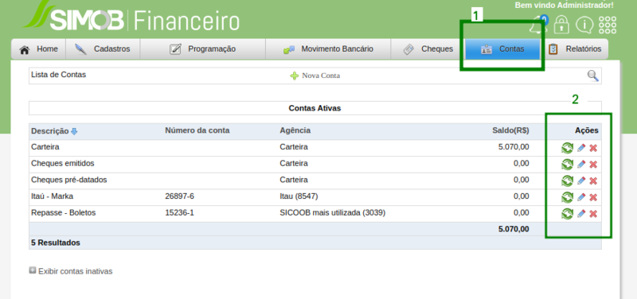Image resolution: width=637 pixels, height=299 pixels.
Task: Expand Exibir contas inativas
Action: (71, 271)
